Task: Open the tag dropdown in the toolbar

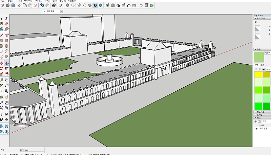Action: pyautogui.click(x=61, y=11)
